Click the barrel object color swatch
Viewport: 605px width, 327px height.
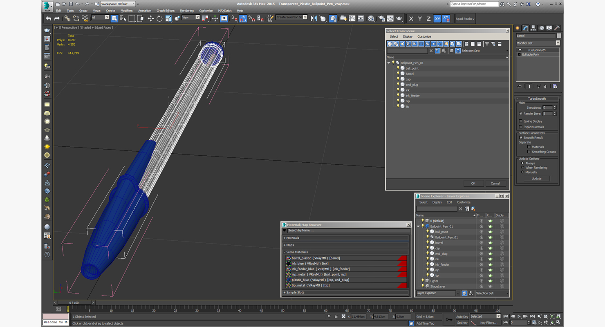click(x=559, y=36)
